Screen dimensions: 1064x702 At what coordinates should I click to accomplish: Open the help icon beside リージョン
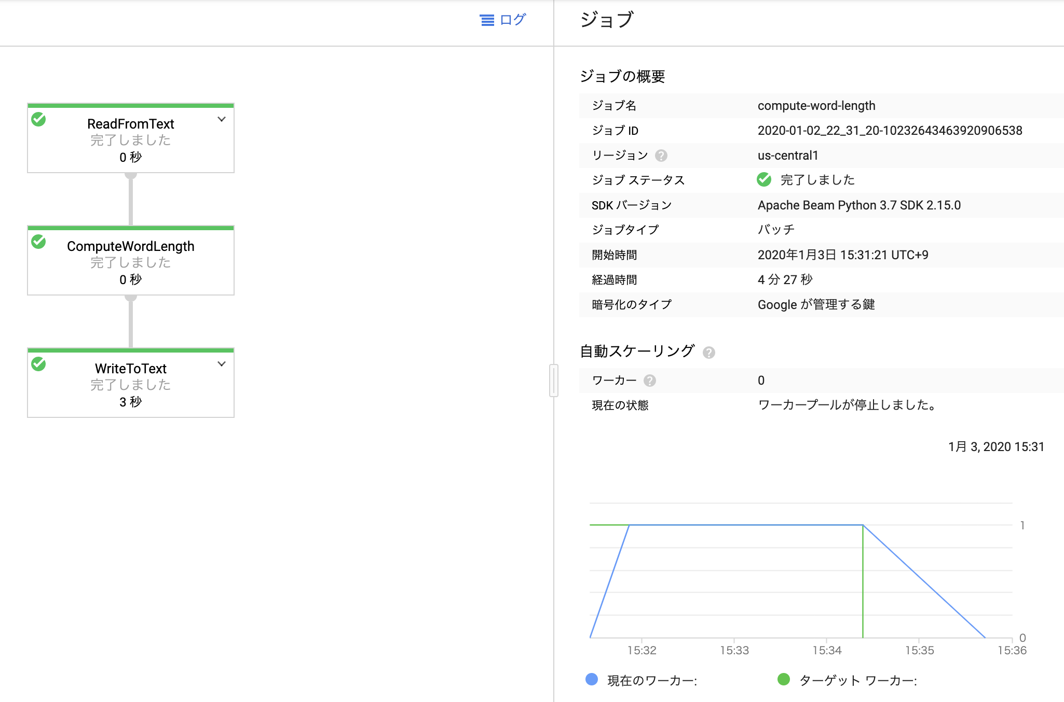661,156
